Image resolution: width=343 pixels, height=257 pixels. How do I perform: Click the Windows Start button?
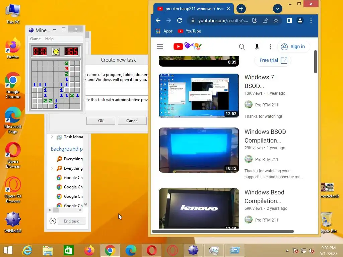(8, 250)
